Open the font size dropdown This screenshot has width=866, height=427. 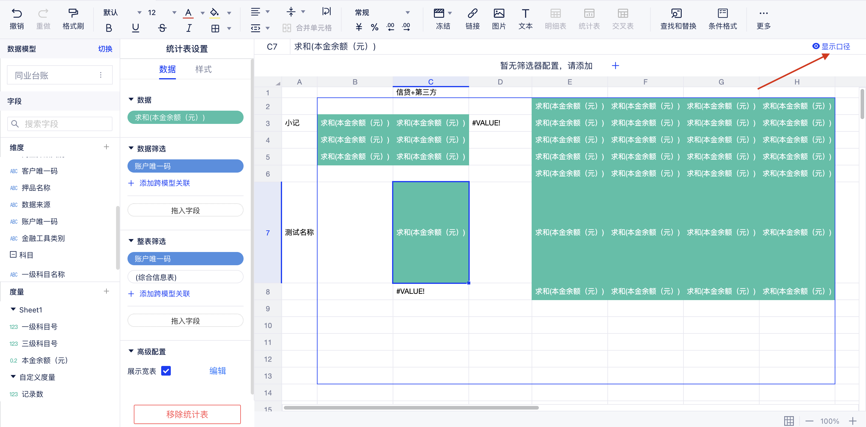(174, 13)
